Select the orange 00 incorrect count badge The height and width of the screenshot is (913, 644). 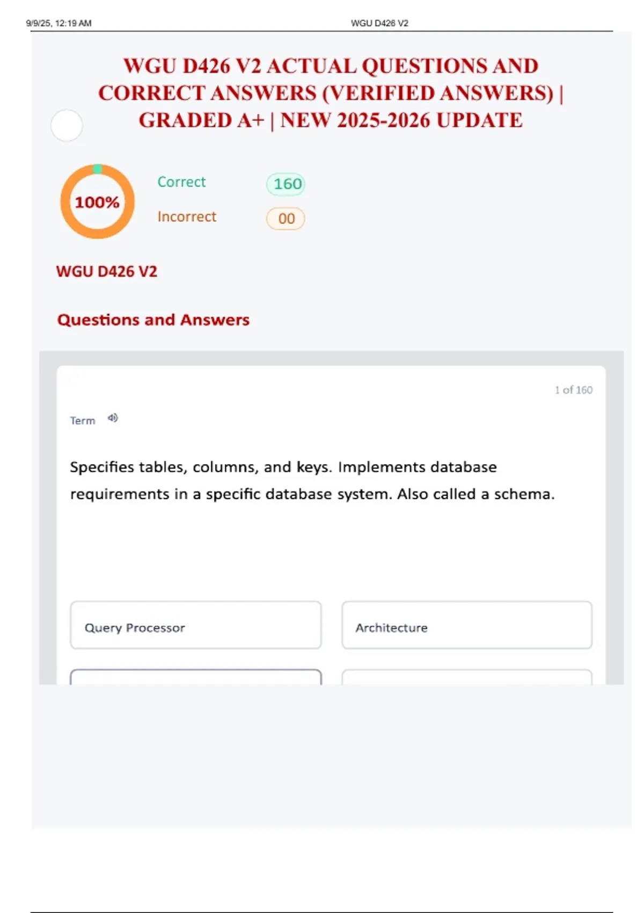[x=286, y=219]
